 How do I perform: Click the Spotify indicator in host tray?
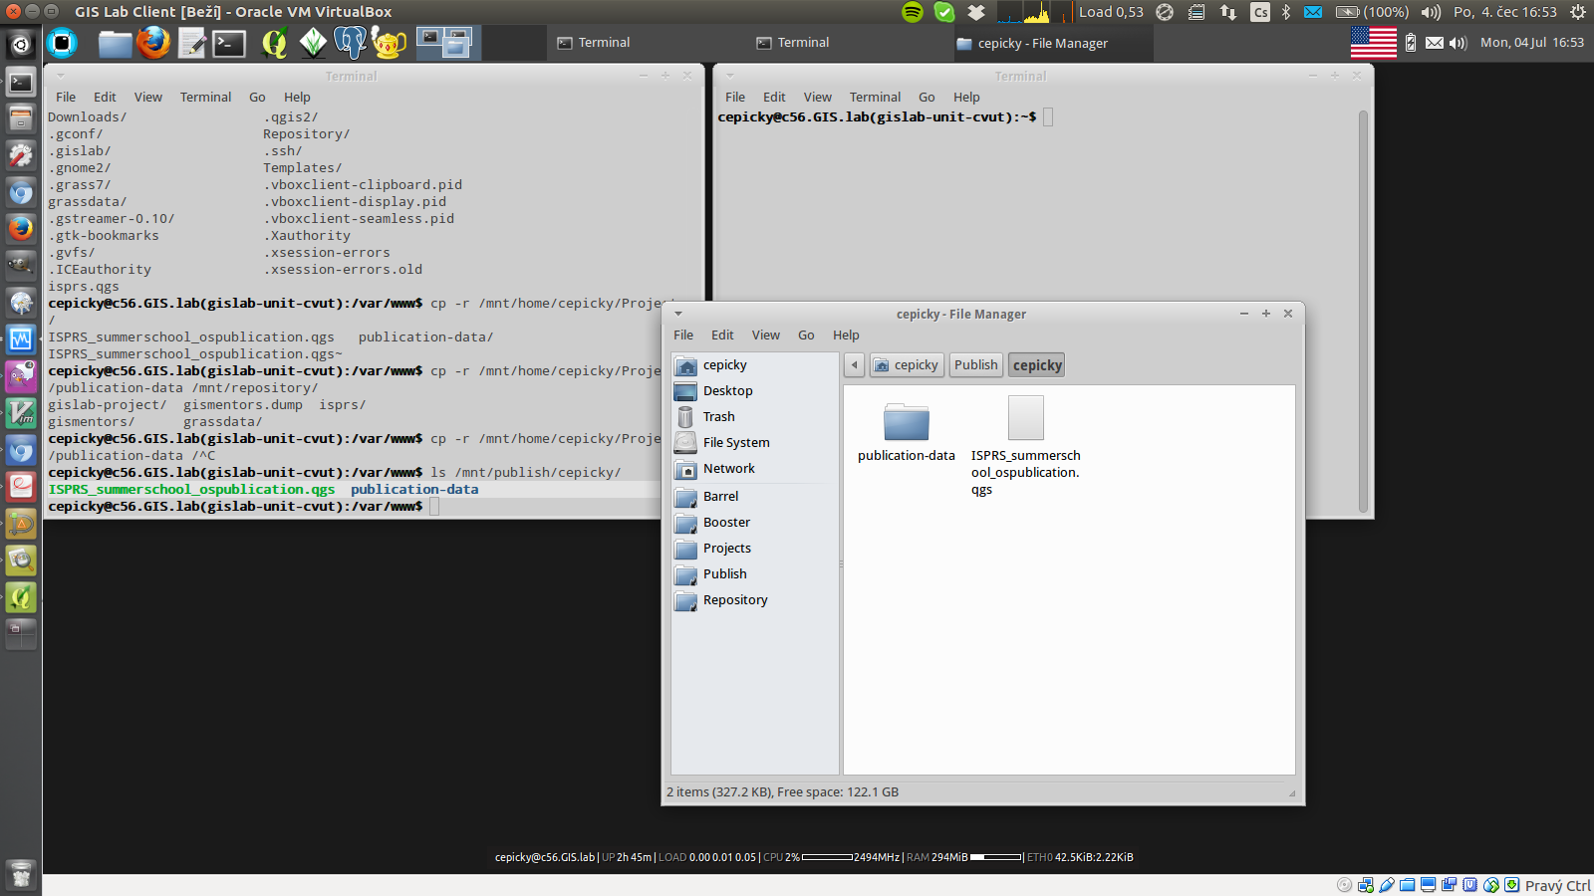click(x=913, y=12)
